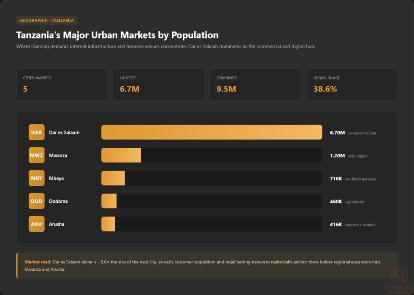Viewport: 414px width, 295px height.
Task: Click the subtitle beginning 'Where iGaming demand'
Action: pyautogui.click(x=165, y=47)
